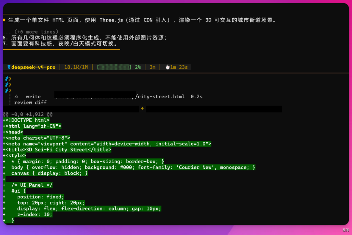352x235 pixels.
Task: Click the write tool pencil icon
Action: tap(16, 97)
